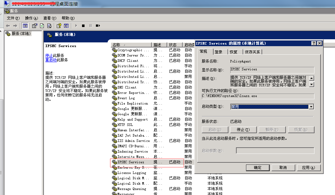Click the Properties toolbar icon
Viewport: 335px width, 195px height.
[x=34, y=26]
